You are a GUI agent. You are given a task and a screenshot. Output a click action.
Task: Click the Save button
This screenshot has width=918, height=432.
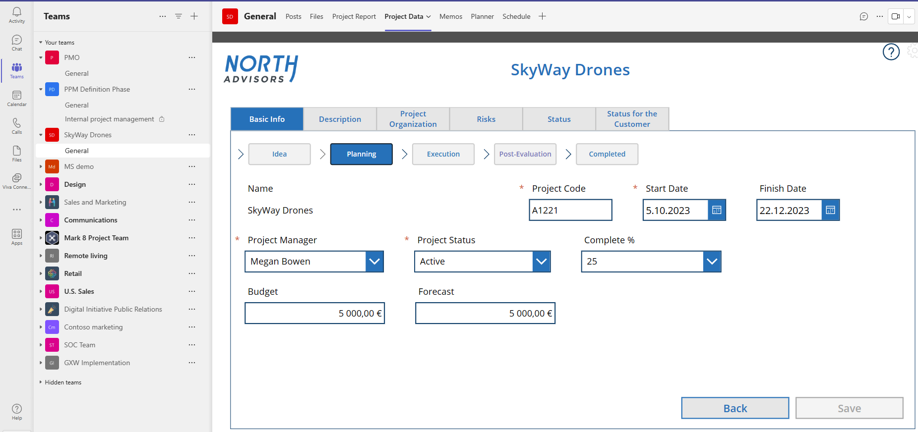point(850,408)
